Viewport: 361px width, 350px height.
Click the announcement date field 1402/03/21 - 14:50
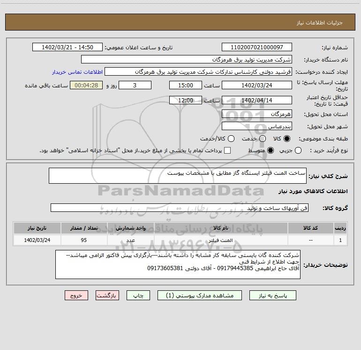tap(68, 47)
